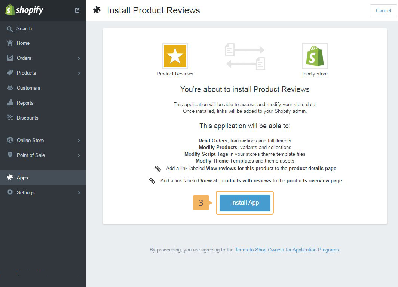Expand the Products submenu arrow
The height and width of the screenshot is (287, 398).
pos(79,73)
